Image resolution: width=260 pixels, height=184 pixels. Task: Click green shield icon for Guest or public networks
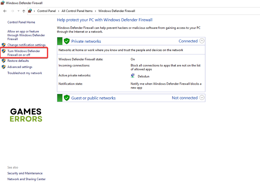(x=67, y=98)
